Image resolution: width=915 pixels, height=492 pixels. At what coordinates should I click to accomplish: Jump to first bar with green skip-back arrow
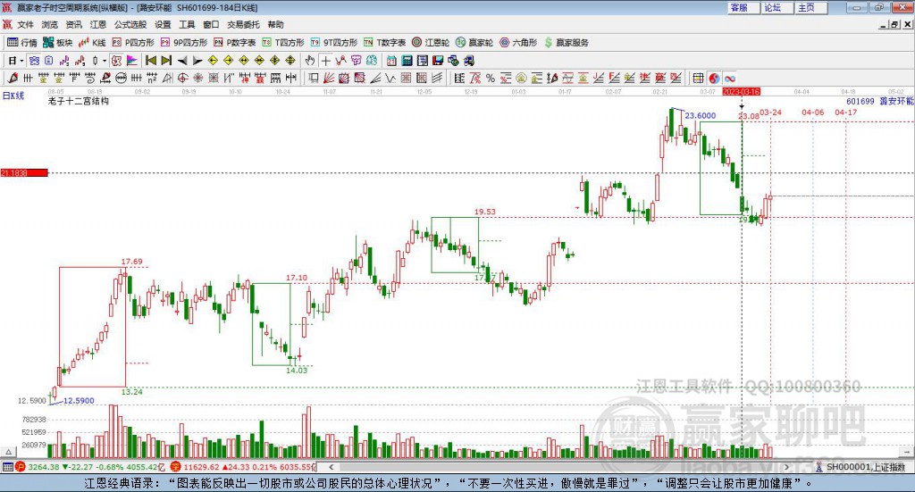click(150, 61)
